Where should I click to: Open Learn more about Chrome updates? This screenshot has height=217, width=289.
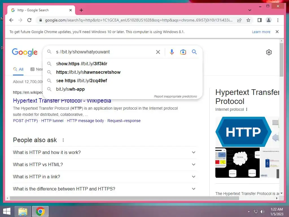pos(261,32)
